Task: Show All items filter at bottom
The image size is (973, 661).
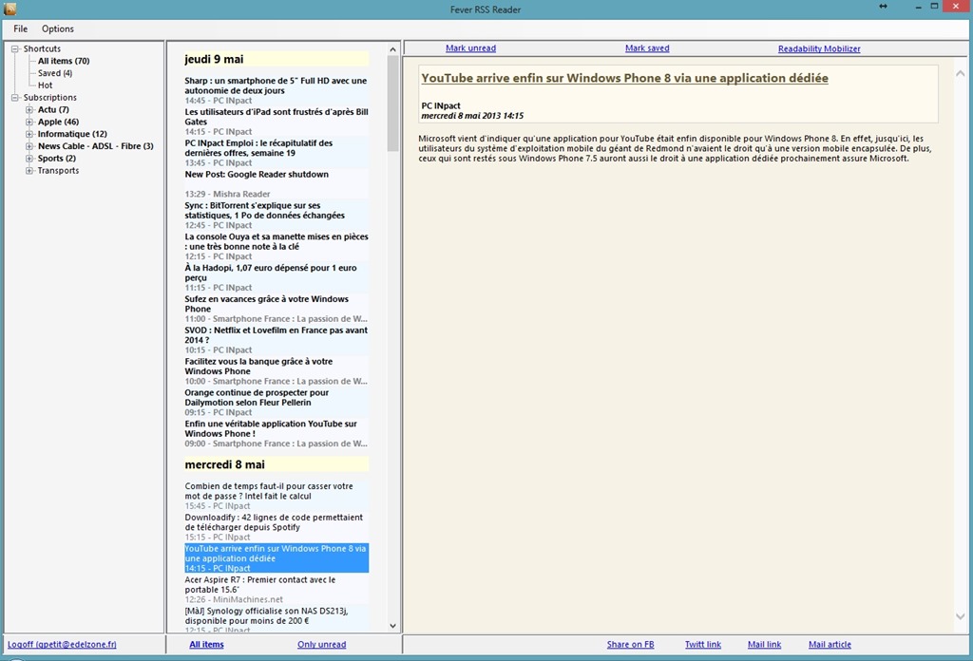Action: coord(206,644)
